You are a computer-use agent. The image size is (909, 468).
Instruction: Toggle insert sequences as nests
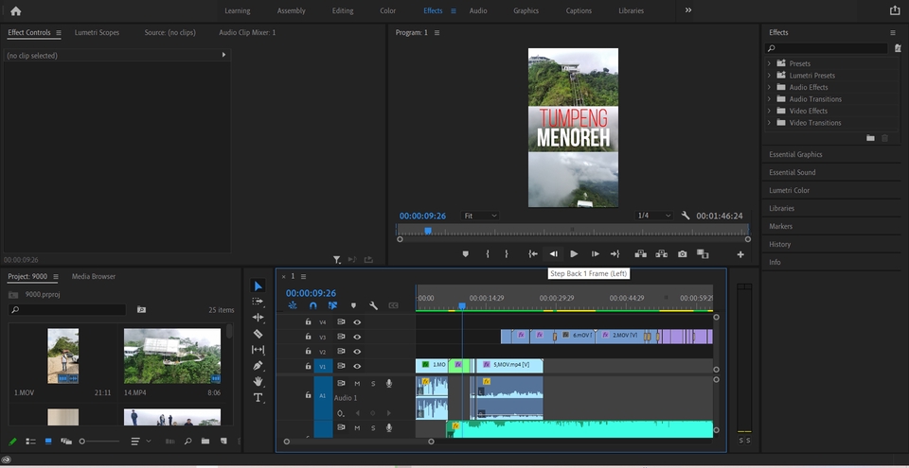[x=293, y=305]
